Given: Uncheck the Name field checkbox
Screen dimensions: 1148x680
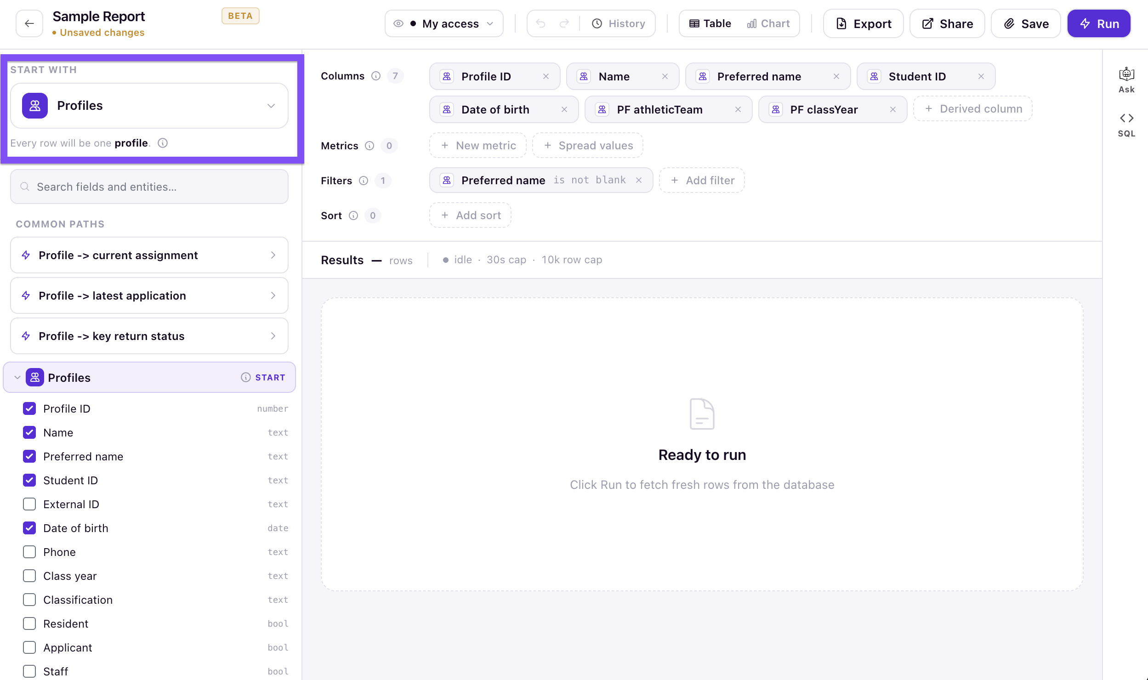Looking at the screenshot, I should click(29, 432).
